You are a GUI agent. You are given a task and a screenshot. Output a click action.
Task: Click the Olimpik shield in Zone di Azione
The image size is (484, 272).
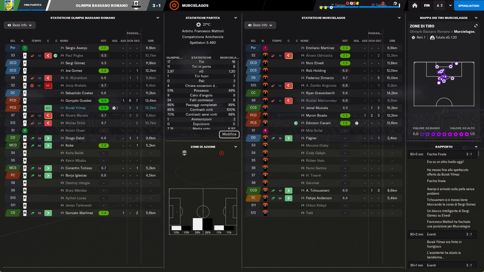pos(184,153)
